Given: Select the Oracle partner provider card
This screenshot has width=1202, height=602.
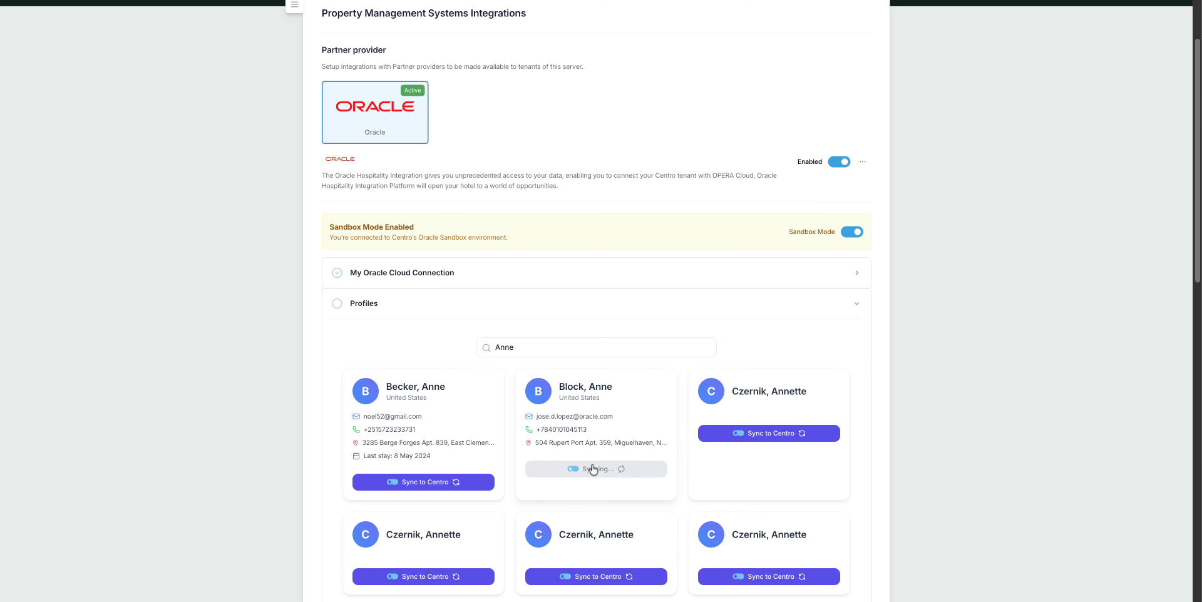Looking at the screenshot, I should pos(375,113).
